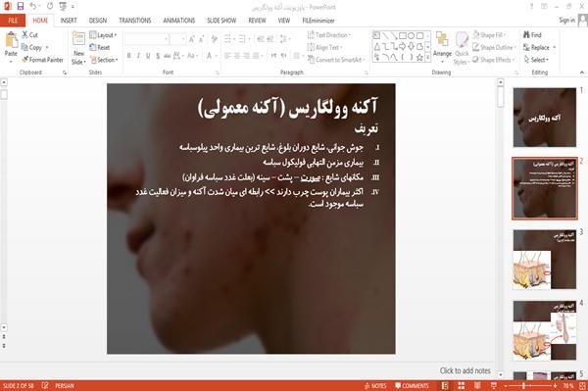Click the Cut scissors icon

25,35
